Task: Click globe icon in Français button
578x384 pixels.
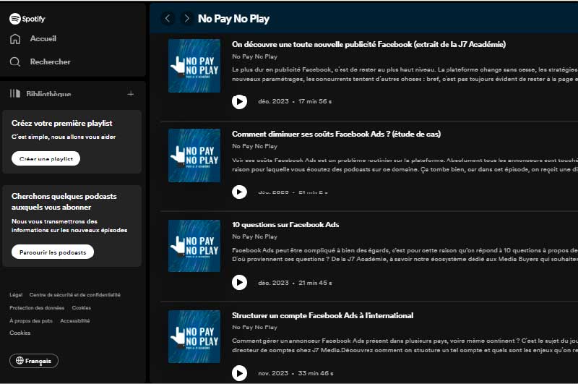Action: coord(20,360)
